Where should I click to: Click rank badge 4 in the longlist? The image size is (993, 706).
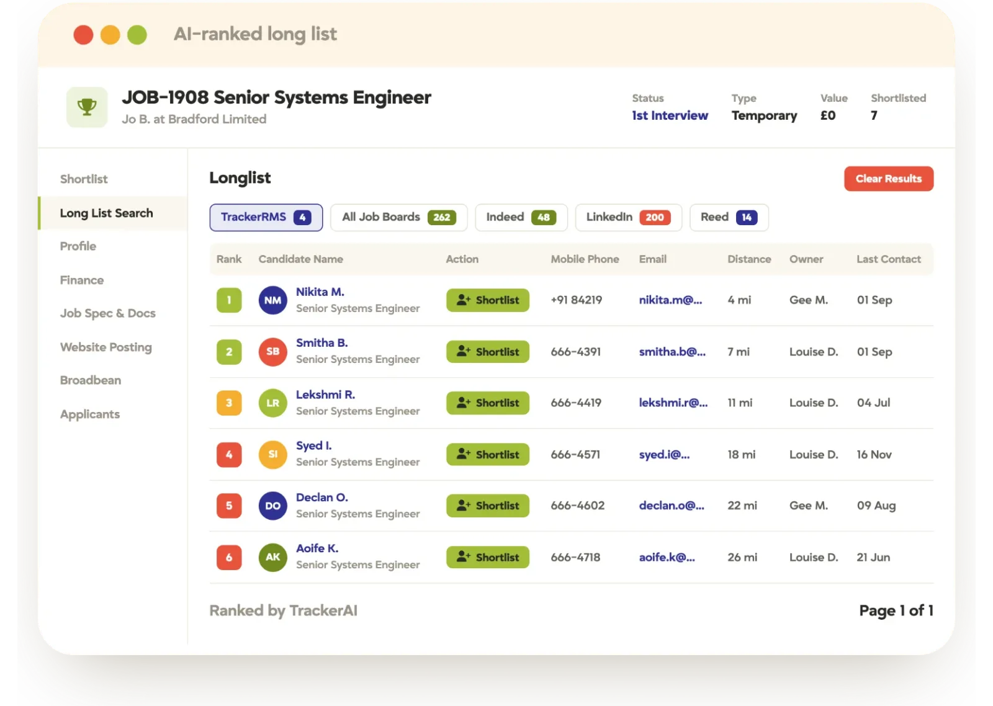[x=229, y=455]
